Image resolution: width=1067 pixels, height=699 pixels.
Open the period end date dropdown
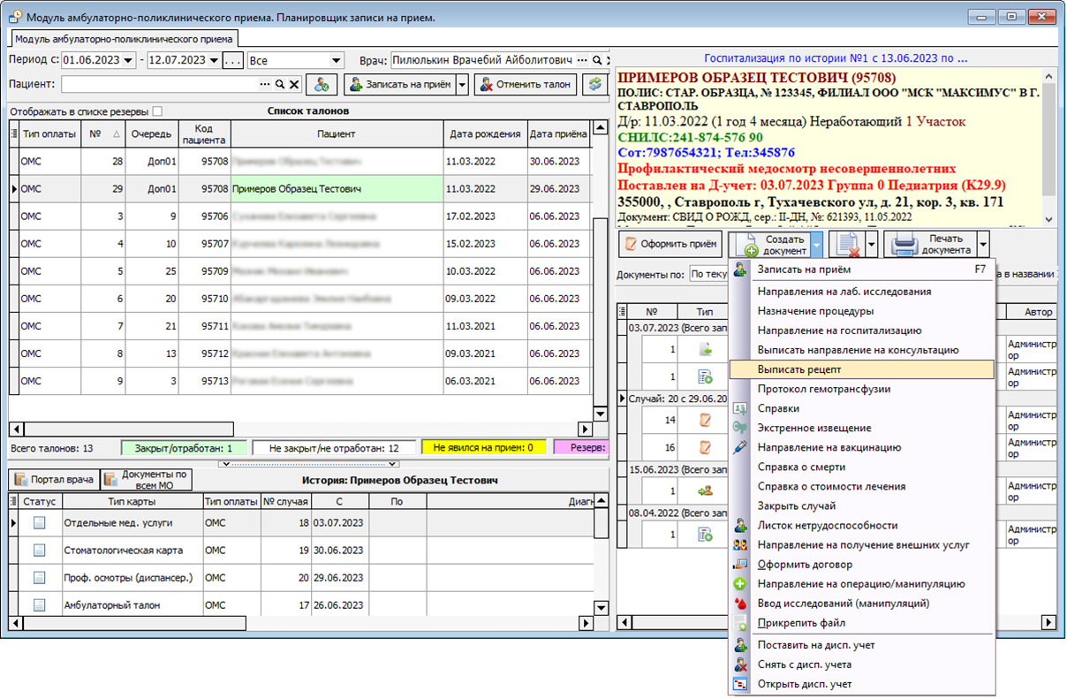click(x=214, y=60)
